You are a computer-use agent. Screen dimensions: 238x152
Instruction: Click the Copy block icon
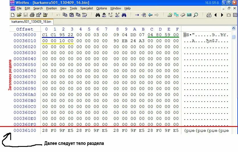pyautogui.click(x=65, y=15)
